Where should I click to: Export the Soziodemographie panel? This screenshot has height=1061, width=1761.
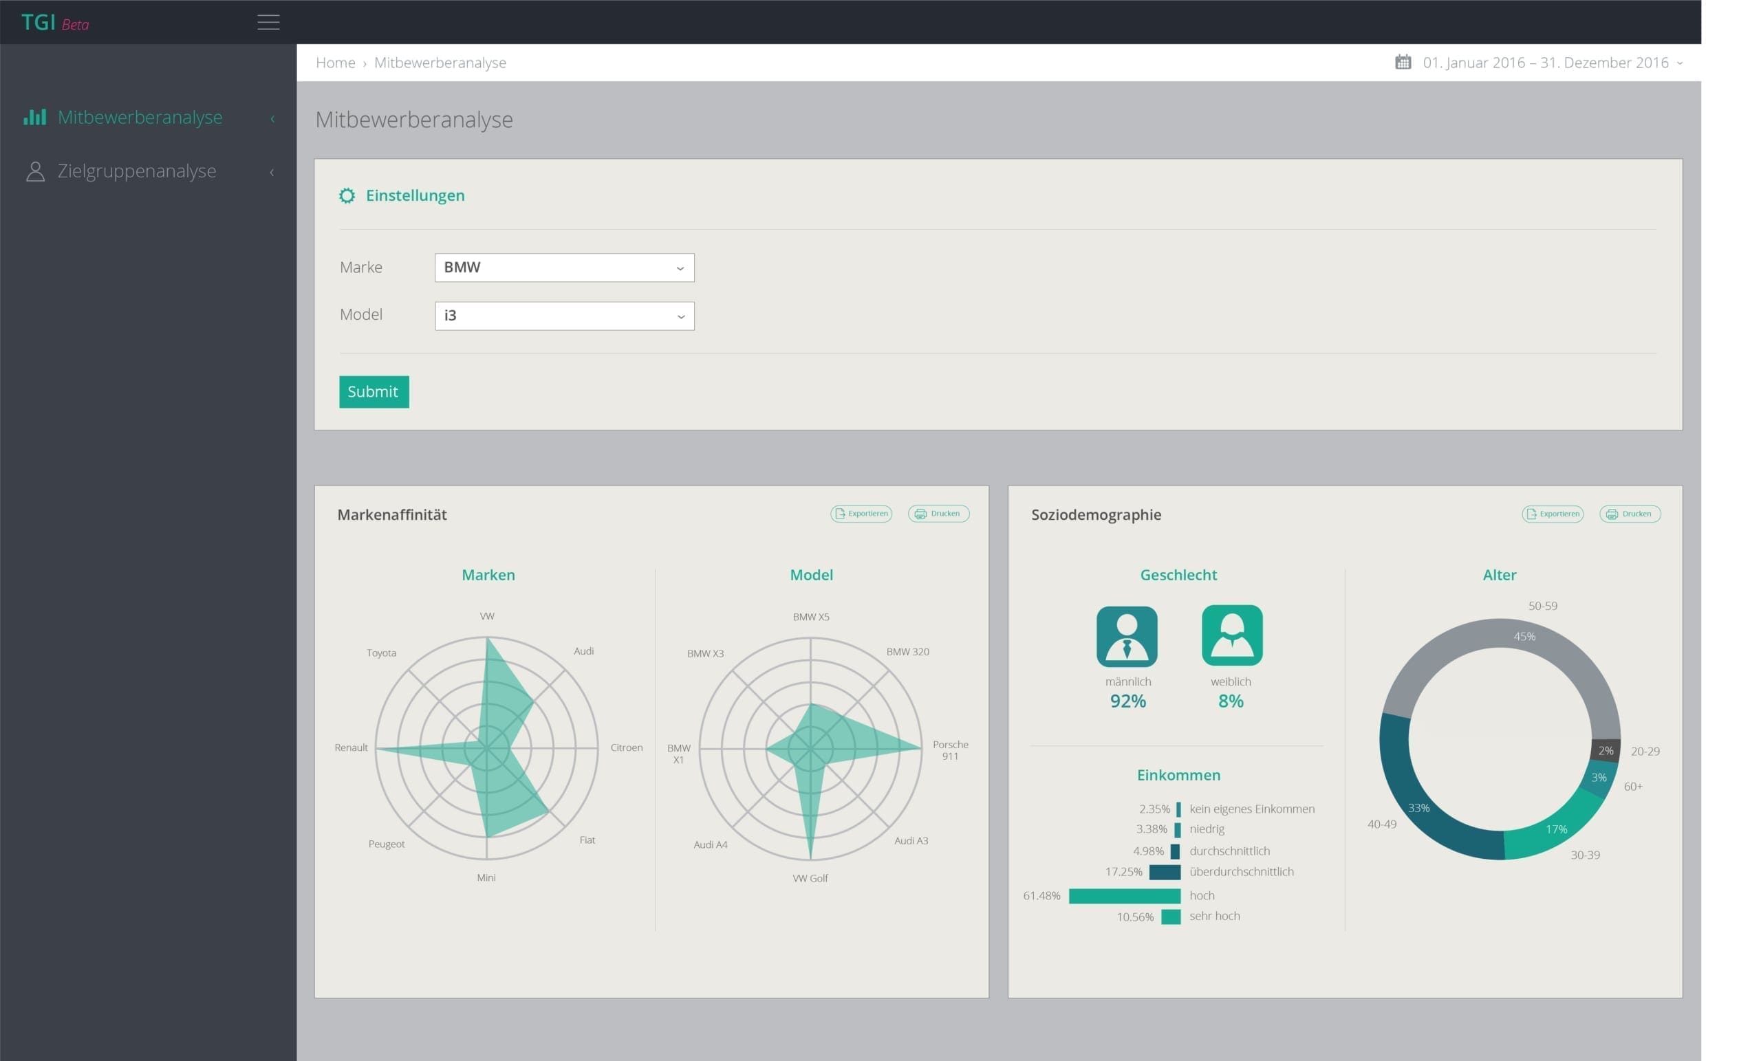tap(1553, 514)
